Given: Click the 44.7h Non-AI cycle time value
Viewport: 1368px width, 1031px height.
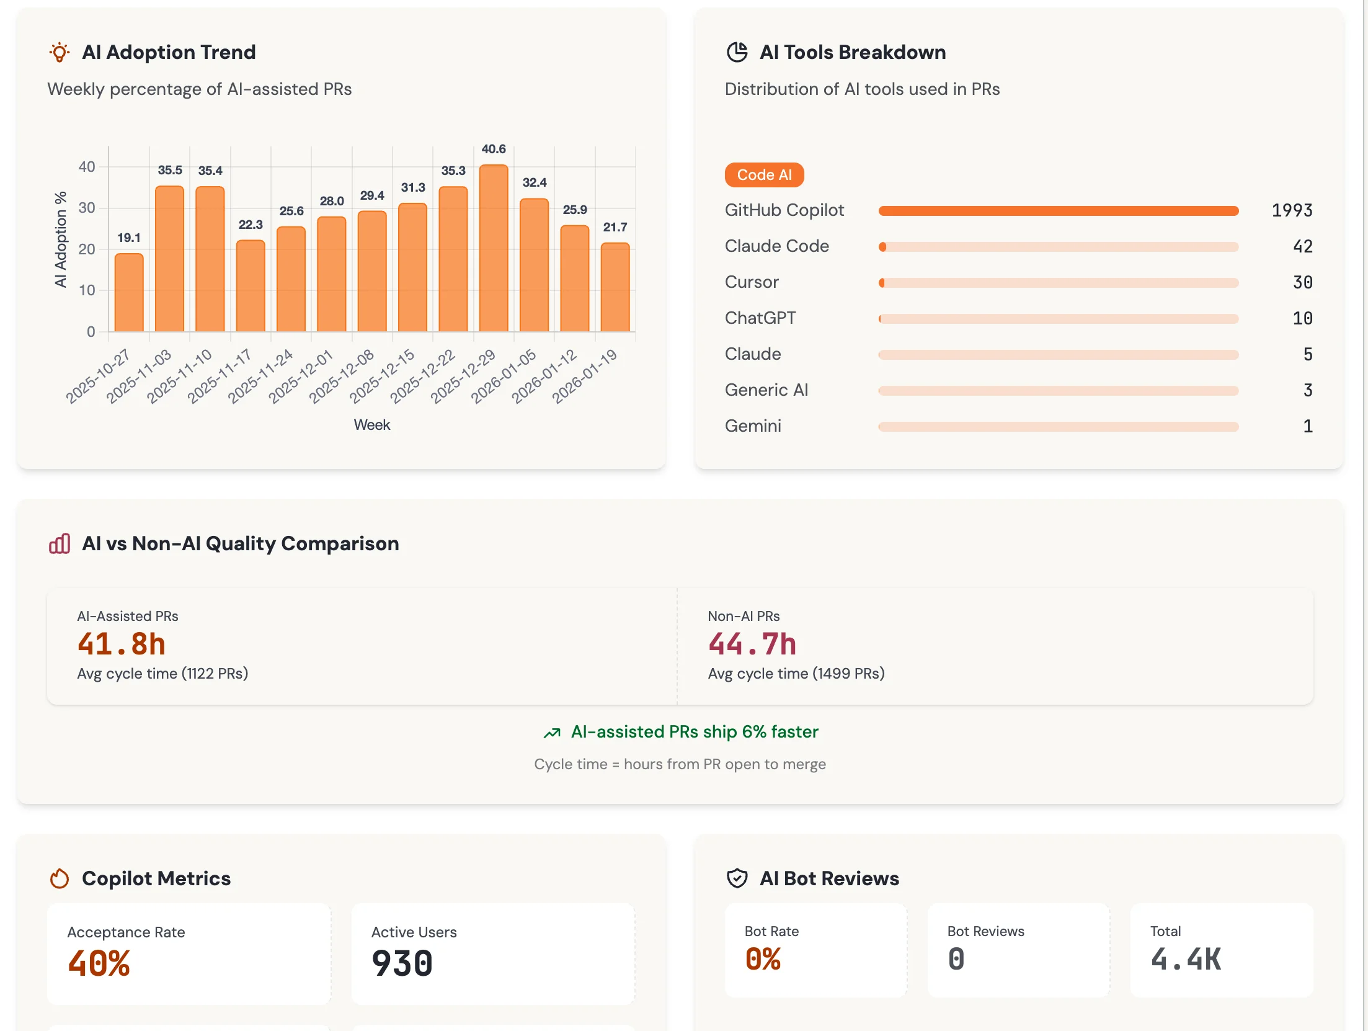Looking at the screenshot, I should [x=752, y=644].
